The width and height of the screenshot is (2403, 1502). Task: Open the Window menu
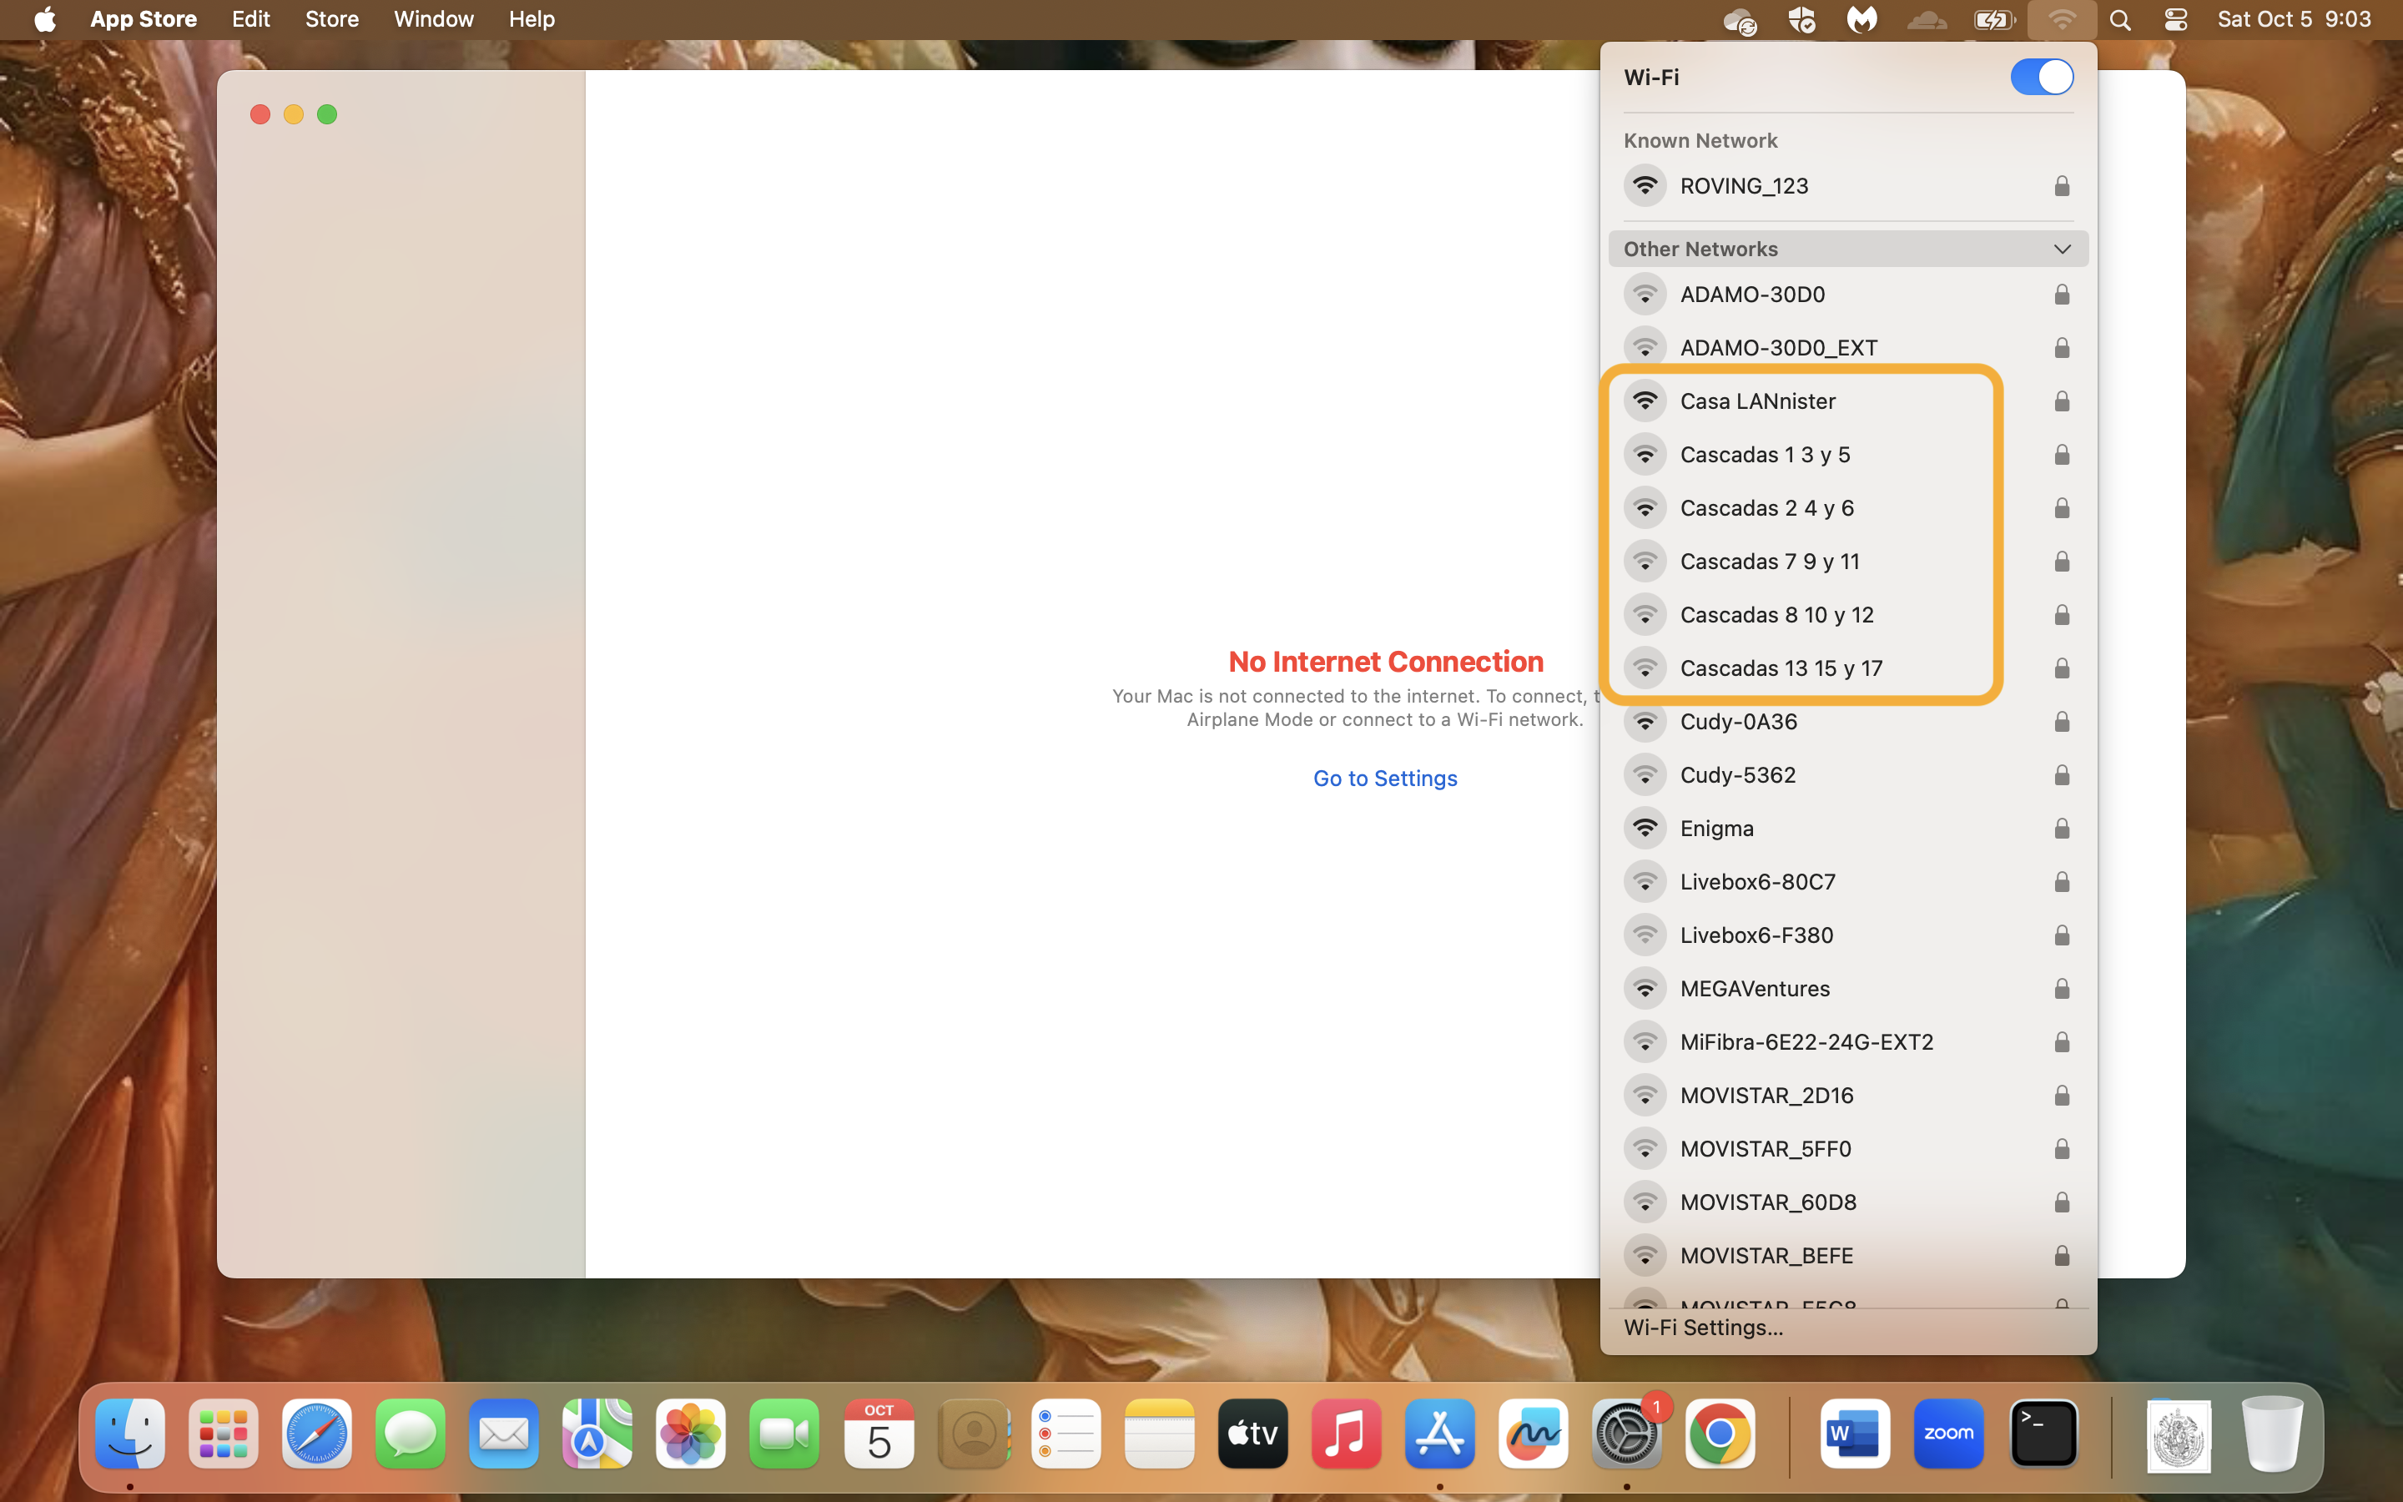pos(433,20)
